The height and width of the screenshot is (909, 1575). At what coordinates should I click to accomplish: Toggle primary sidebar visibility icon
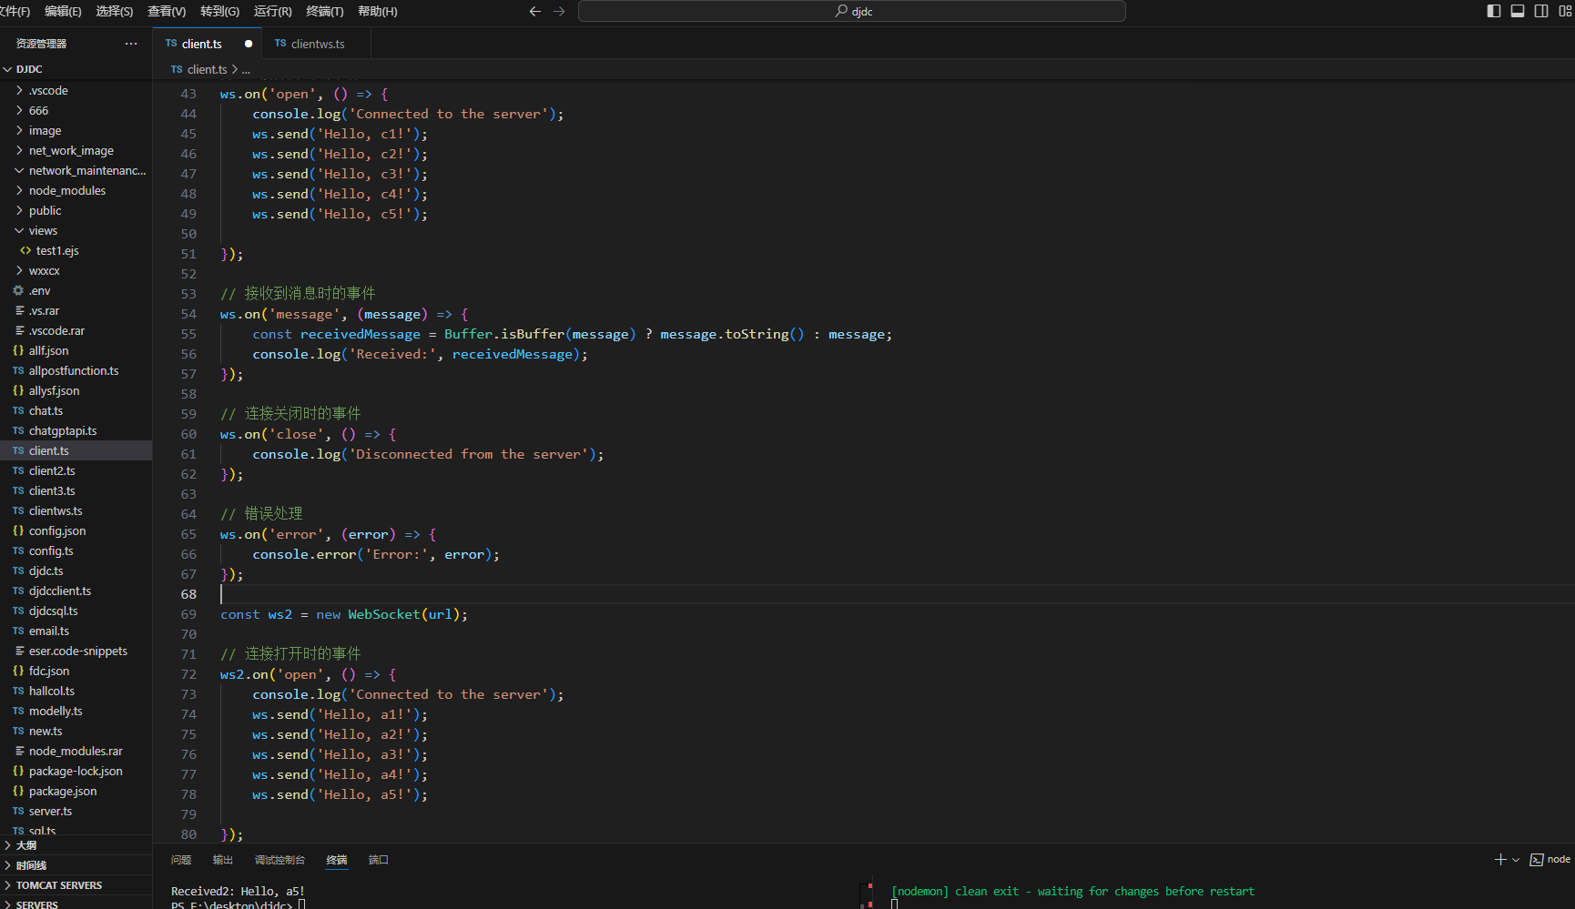point(1494,11)
